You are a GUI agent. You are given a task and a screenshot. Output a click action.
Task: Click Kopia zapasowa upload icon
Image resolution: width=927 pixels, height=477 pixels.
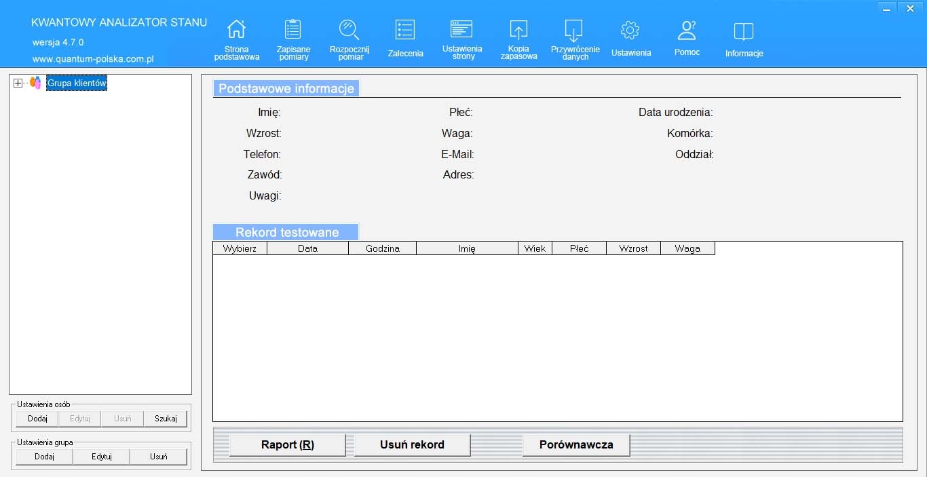coord(518,30)
